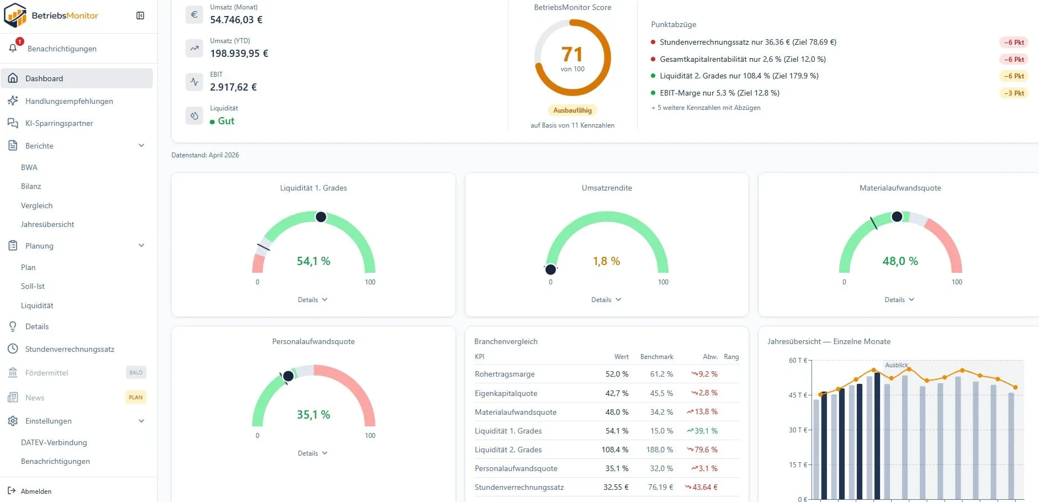
Task: Open the Vergleich report
Action: [x=37, y=205]
